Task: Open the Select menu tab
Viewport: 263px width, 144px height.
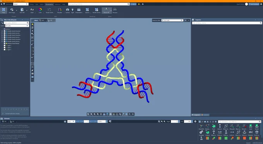Action: [x=42, y=4]
